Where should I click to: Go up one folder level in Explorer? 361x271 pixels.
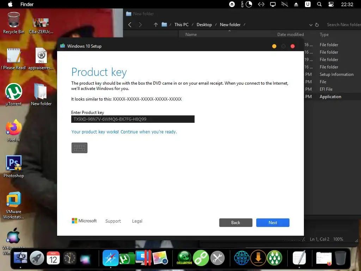pyautogui.click(x=155, y=25)
